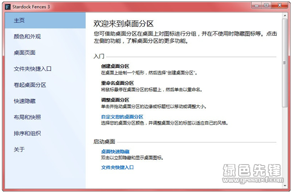294x192 pixels.
Task: Select 布局和快照 in the sidebar
Action: pos(45,117)
